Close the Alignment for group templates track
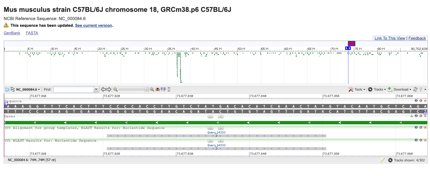 click(425, 127)
